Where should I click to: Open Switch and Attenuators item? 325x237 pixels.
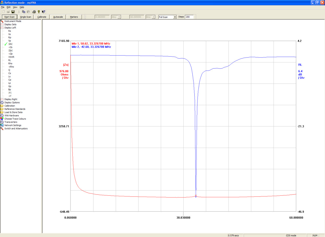(16, 129)
